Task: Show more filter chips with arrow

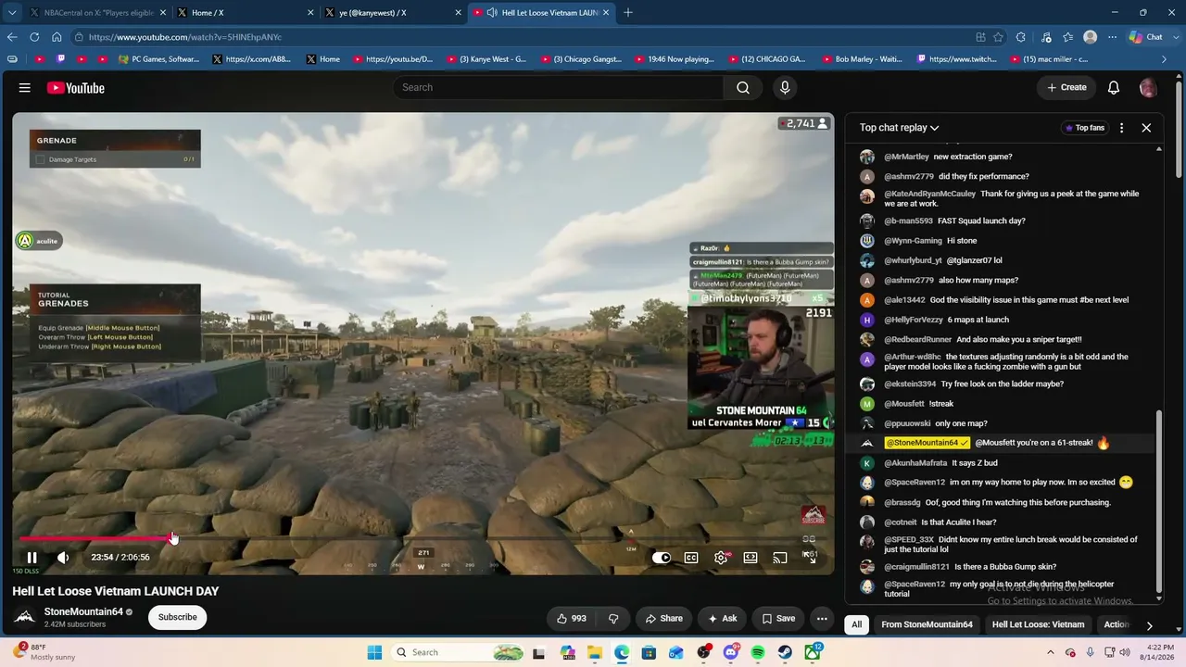Action: click(x=1149, y=625)
